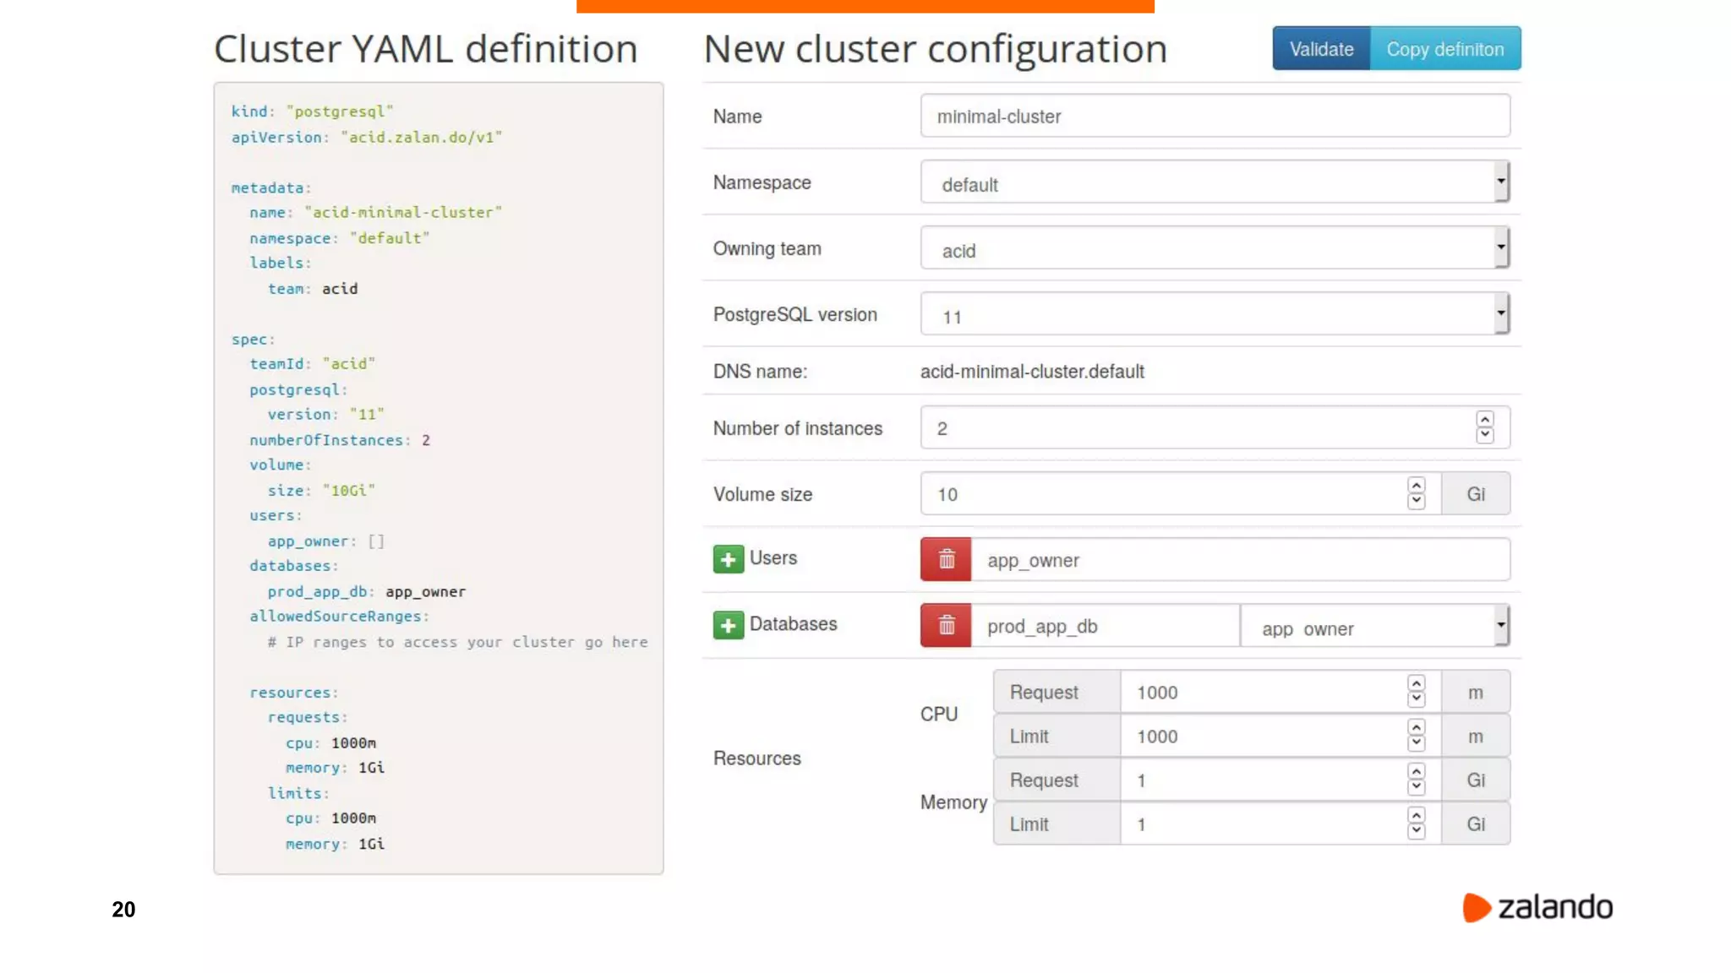This screenshot has height=973, width=1731.
Task: Click the Zalando logo
Action: (1537, 908)
